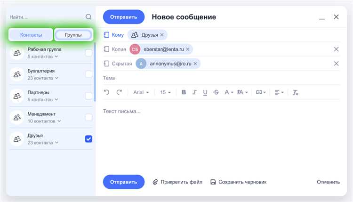This screenshot has height=202, width=353.
Task: Check the Партнеры checkbox
Action: point(88,96)
